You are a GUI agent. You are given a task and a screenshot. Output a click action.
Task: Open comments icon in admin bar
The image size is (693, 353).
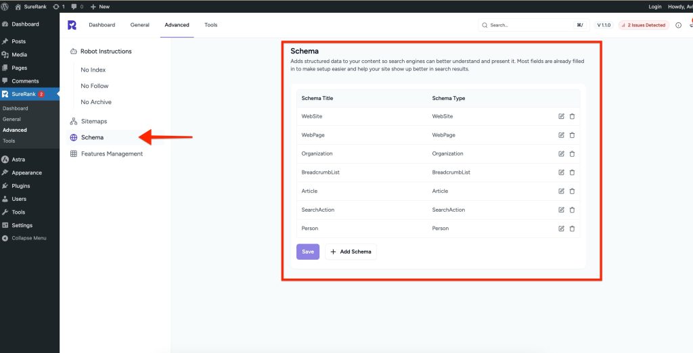coord(77,7)
